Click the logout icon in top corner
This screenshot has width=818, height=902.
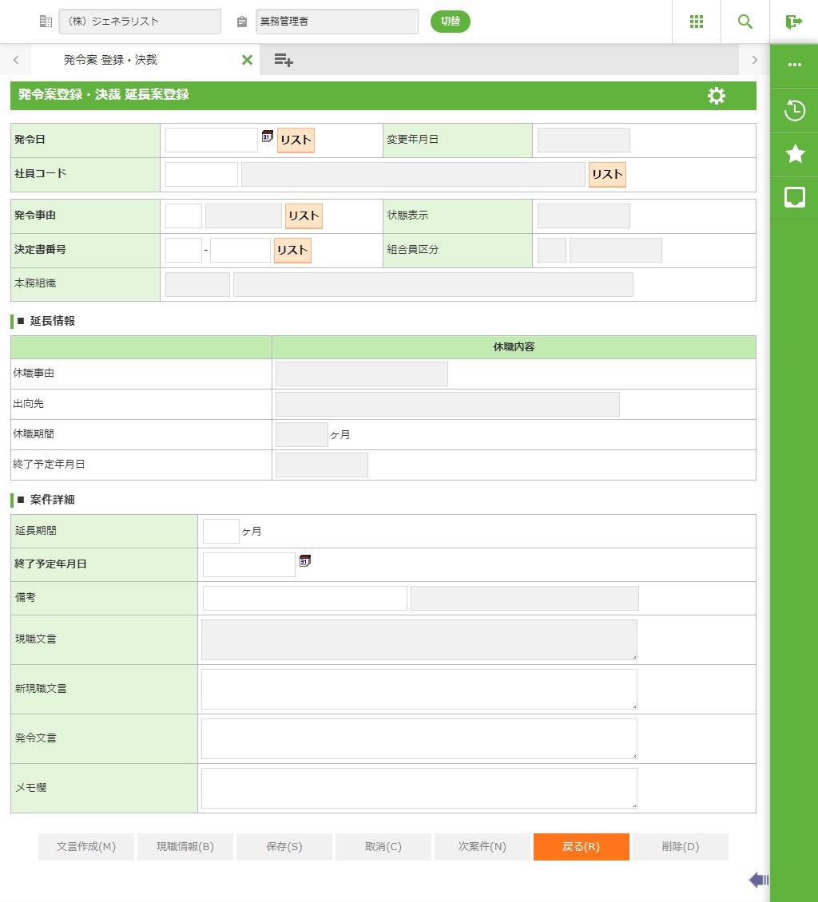point(793,22)
